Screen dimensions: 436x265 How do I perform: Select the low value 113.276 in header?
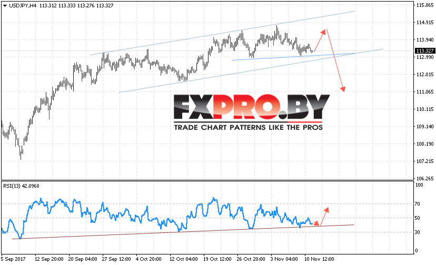[86, 6]
